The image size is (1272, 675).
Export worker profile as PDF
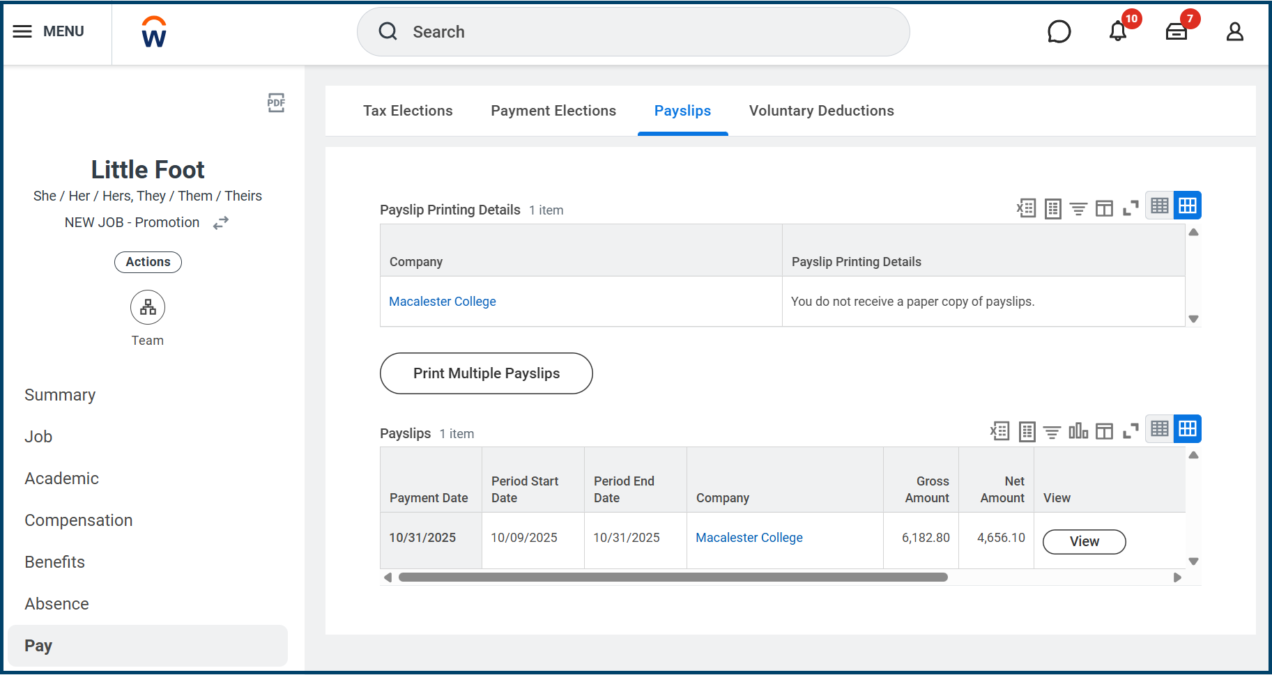tap(276, 103)
